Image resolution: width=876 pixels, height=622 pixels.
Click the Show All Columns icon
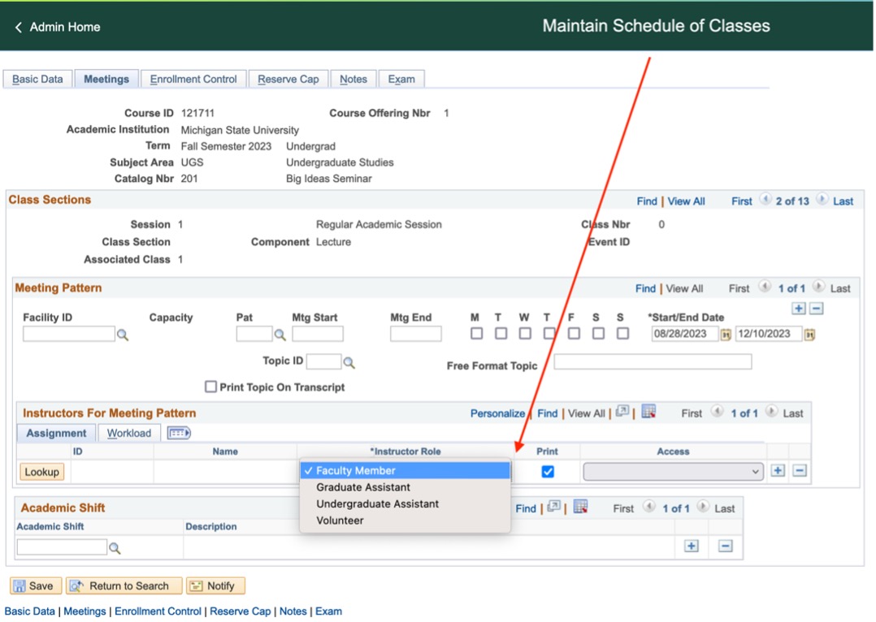tap(179, 433)
